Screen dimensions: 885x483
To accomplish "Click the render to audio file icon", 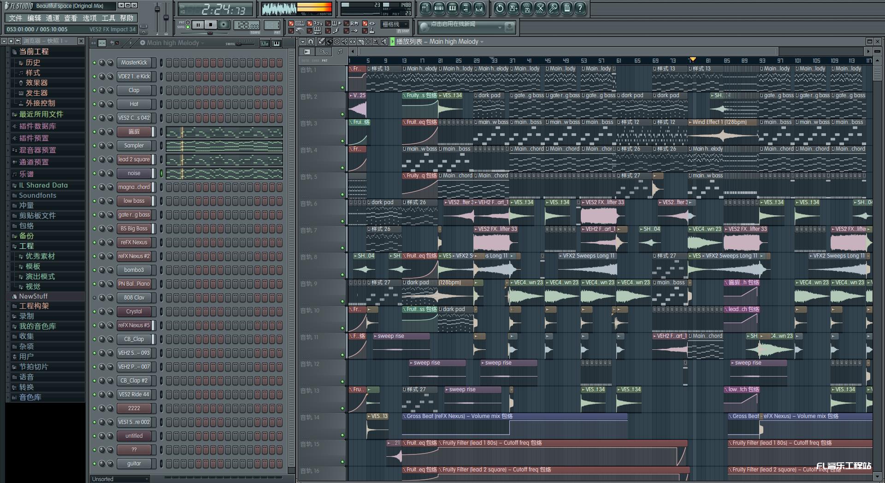I will pos(526,8).
